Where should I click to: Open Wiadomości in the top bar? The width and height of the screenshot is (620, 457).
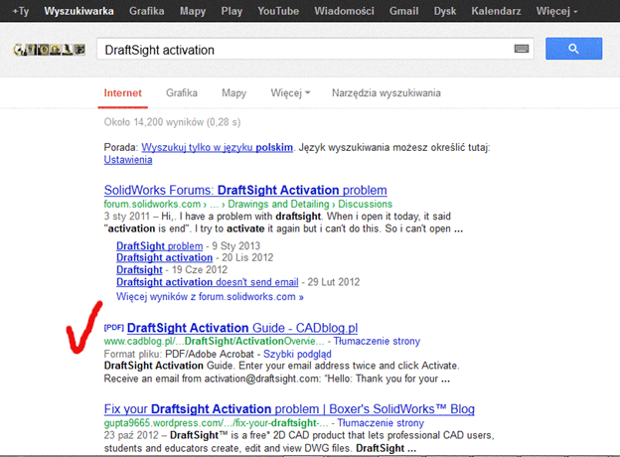[344, 11]
